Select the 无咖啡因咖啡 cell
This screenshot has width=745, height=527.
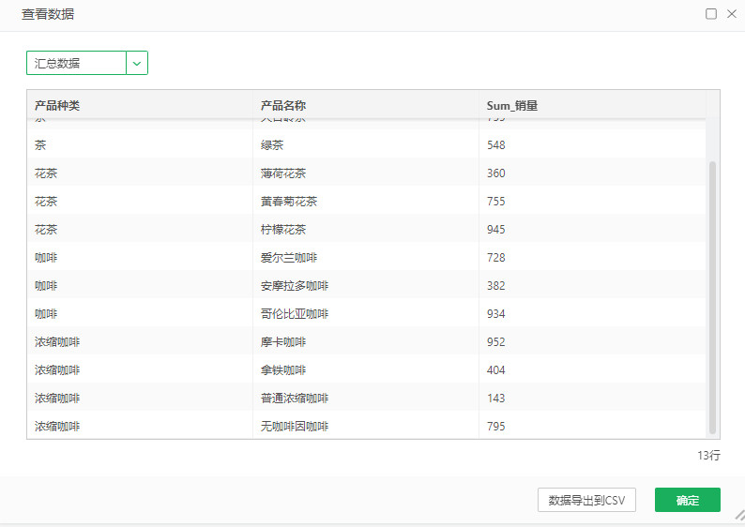click(295, 427)
